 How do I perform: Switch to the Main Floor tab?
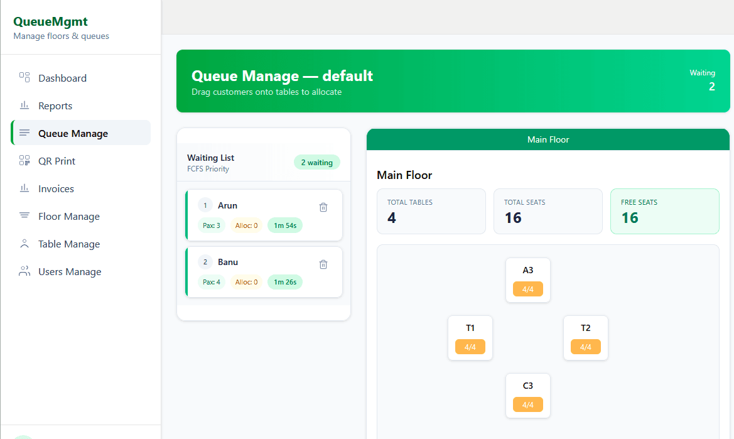tap(548, 139)
